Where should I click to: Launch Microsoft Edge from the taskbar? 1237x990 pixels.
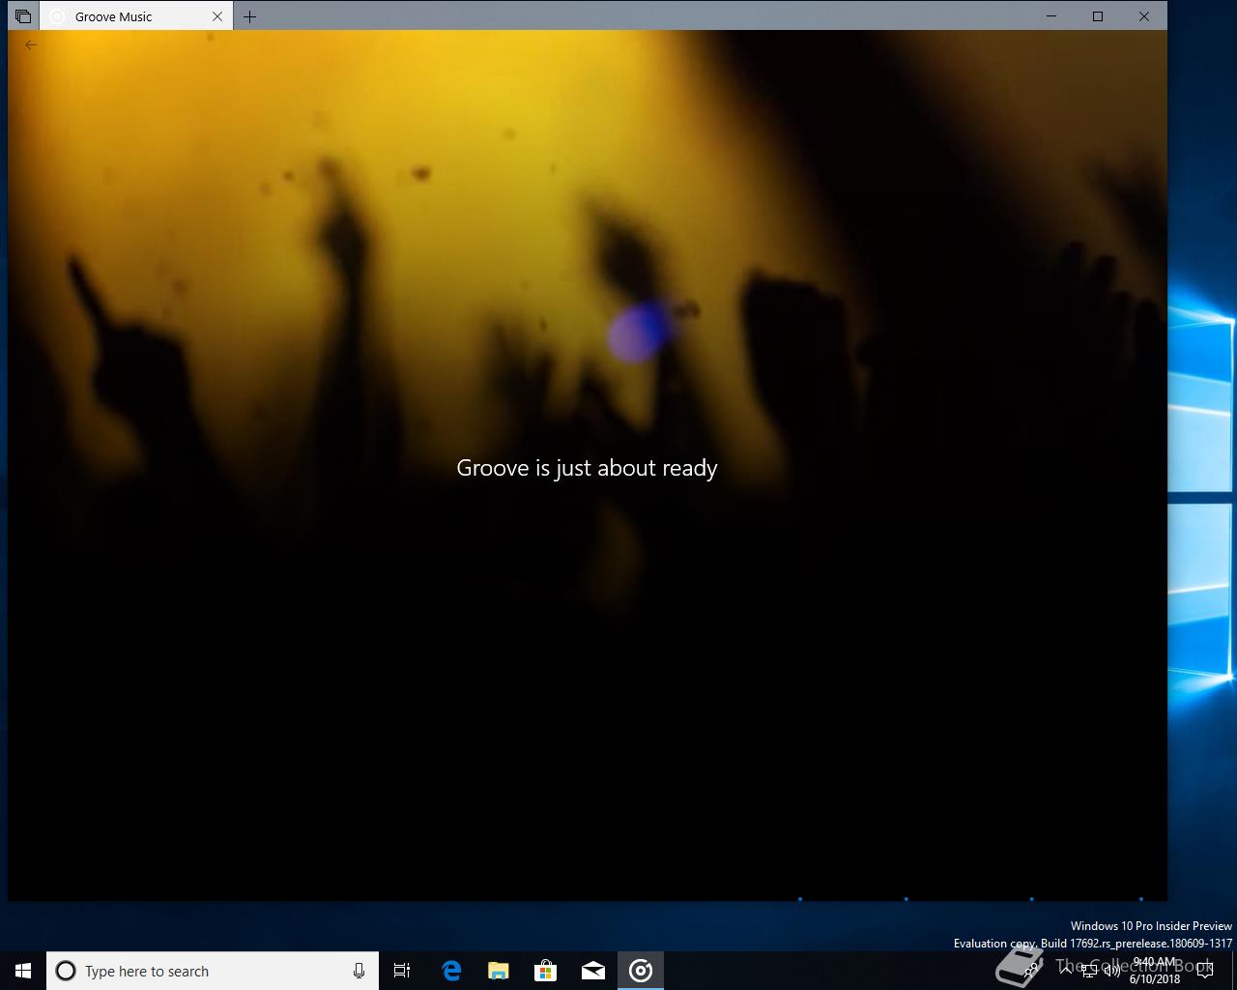pyautogui.click(x=450, y=971)
